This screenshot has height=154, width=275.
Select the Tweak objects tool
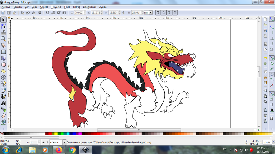click(x=3, y=32)
